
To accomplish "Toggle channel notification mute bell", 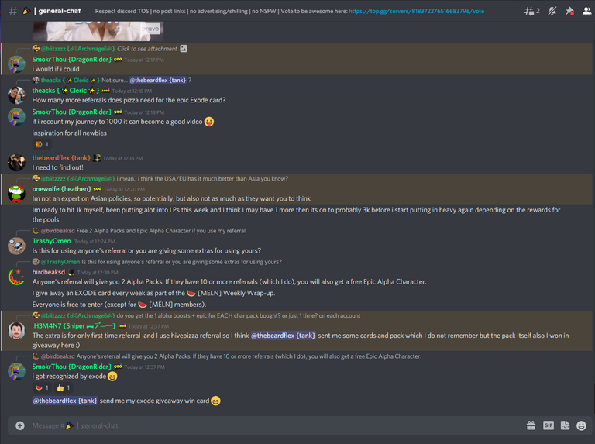I will coord(552,11).
